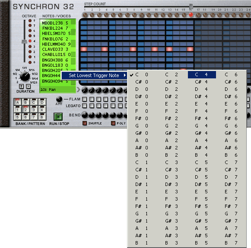Click the arrow beside the 10: Pan row
Image resolution: width=251 pixels, height=248 pixels.
78,90
